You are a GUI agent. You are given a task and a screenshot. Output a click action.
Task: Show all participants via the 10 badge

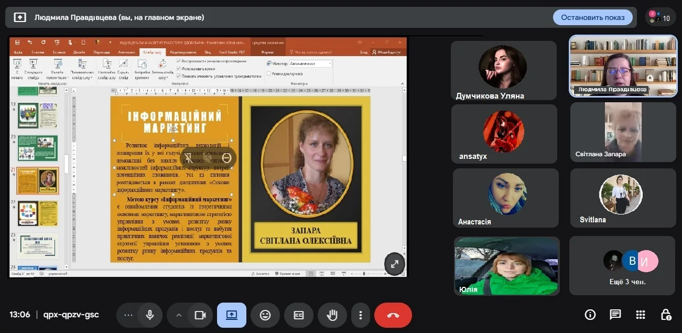click(660, 17)
